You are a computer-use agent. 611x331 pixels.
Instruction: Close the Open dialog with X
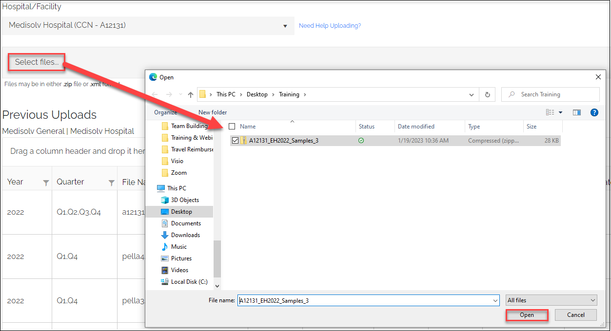coord(598,77)
